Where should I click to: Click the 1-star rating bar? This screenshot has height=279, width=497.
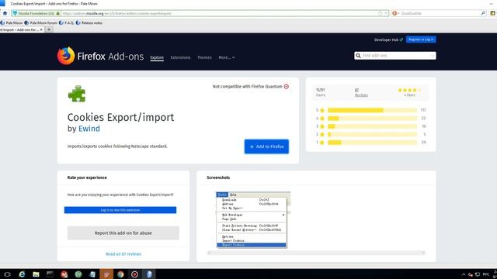[x=373, y=143]
